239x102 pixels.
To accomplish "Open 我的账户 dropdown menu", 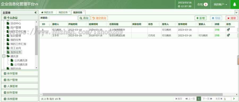I will 220,5.
